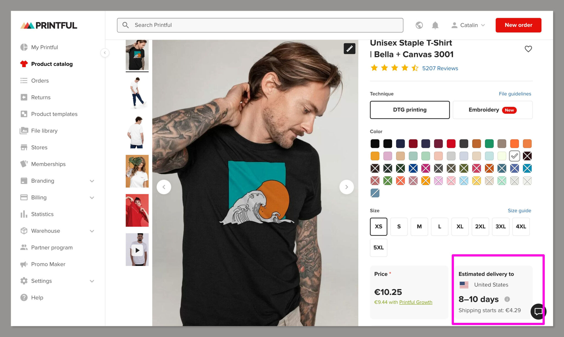Open the 5207 Reviews link

click(x=440, y=68)
